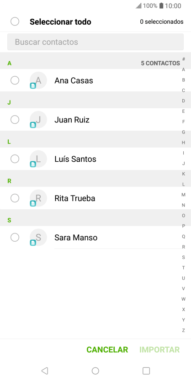Jump to # in the alphabet index
Screen dimensions: 191x382
click(183, 59)
